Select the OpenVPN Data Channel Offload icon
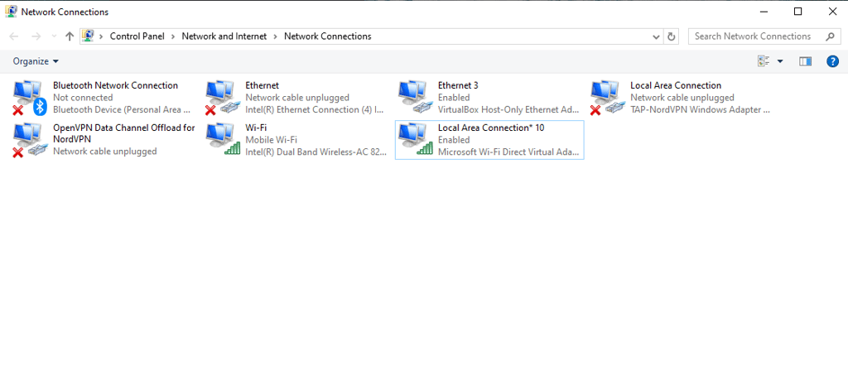 point(29,140)
